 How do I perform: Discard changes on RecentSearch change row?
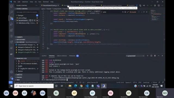click(x=32, y=20)
